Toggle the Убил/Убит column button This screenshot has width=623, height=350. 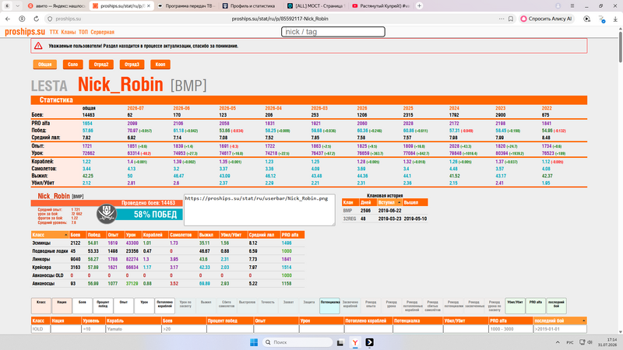pyautogui.click(x=515, y=306)
